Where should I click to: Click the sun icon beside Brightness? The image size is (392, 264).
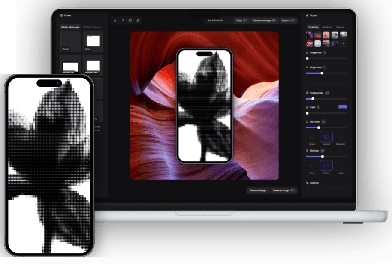pyautogui.click(x=307, y=67)
